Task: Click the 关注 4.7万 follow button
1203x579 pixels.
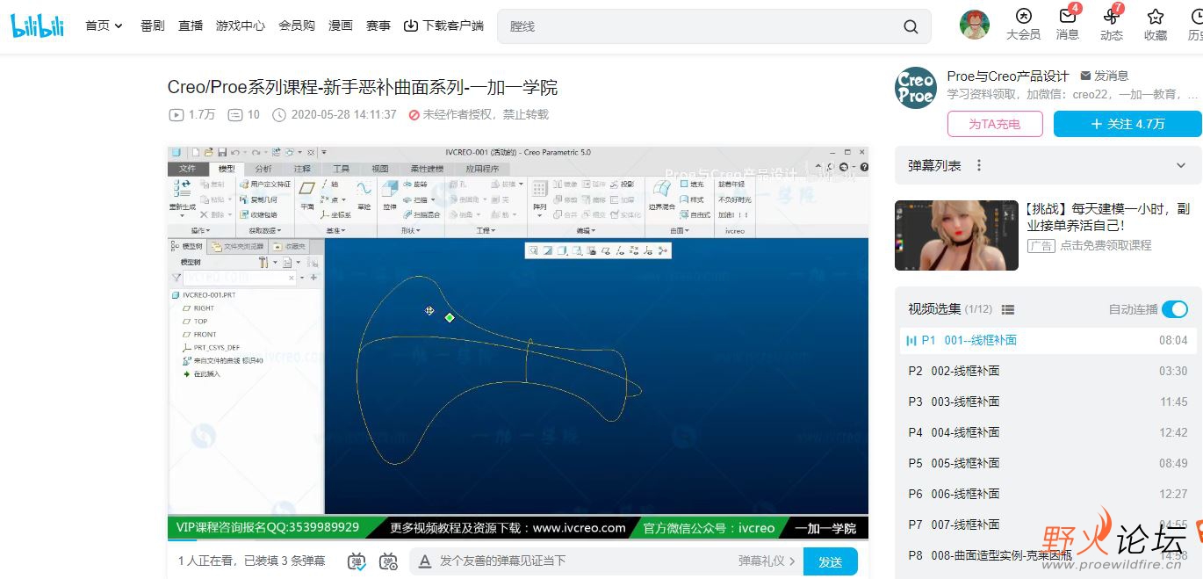Action: click(x=1127, y=124)
